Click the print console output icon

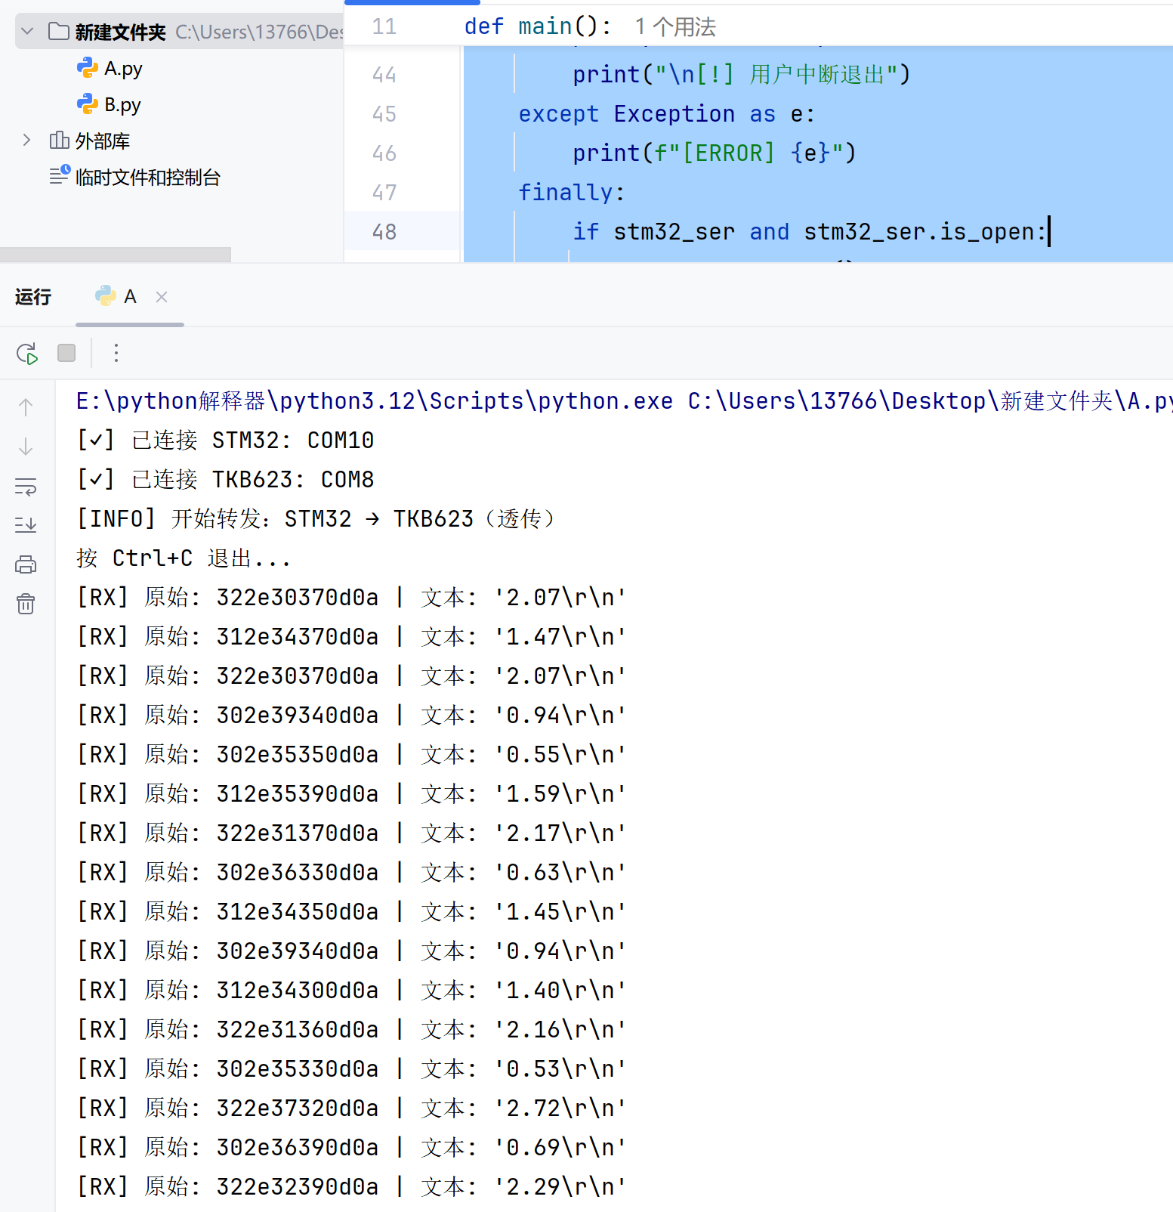pos(26,564)
